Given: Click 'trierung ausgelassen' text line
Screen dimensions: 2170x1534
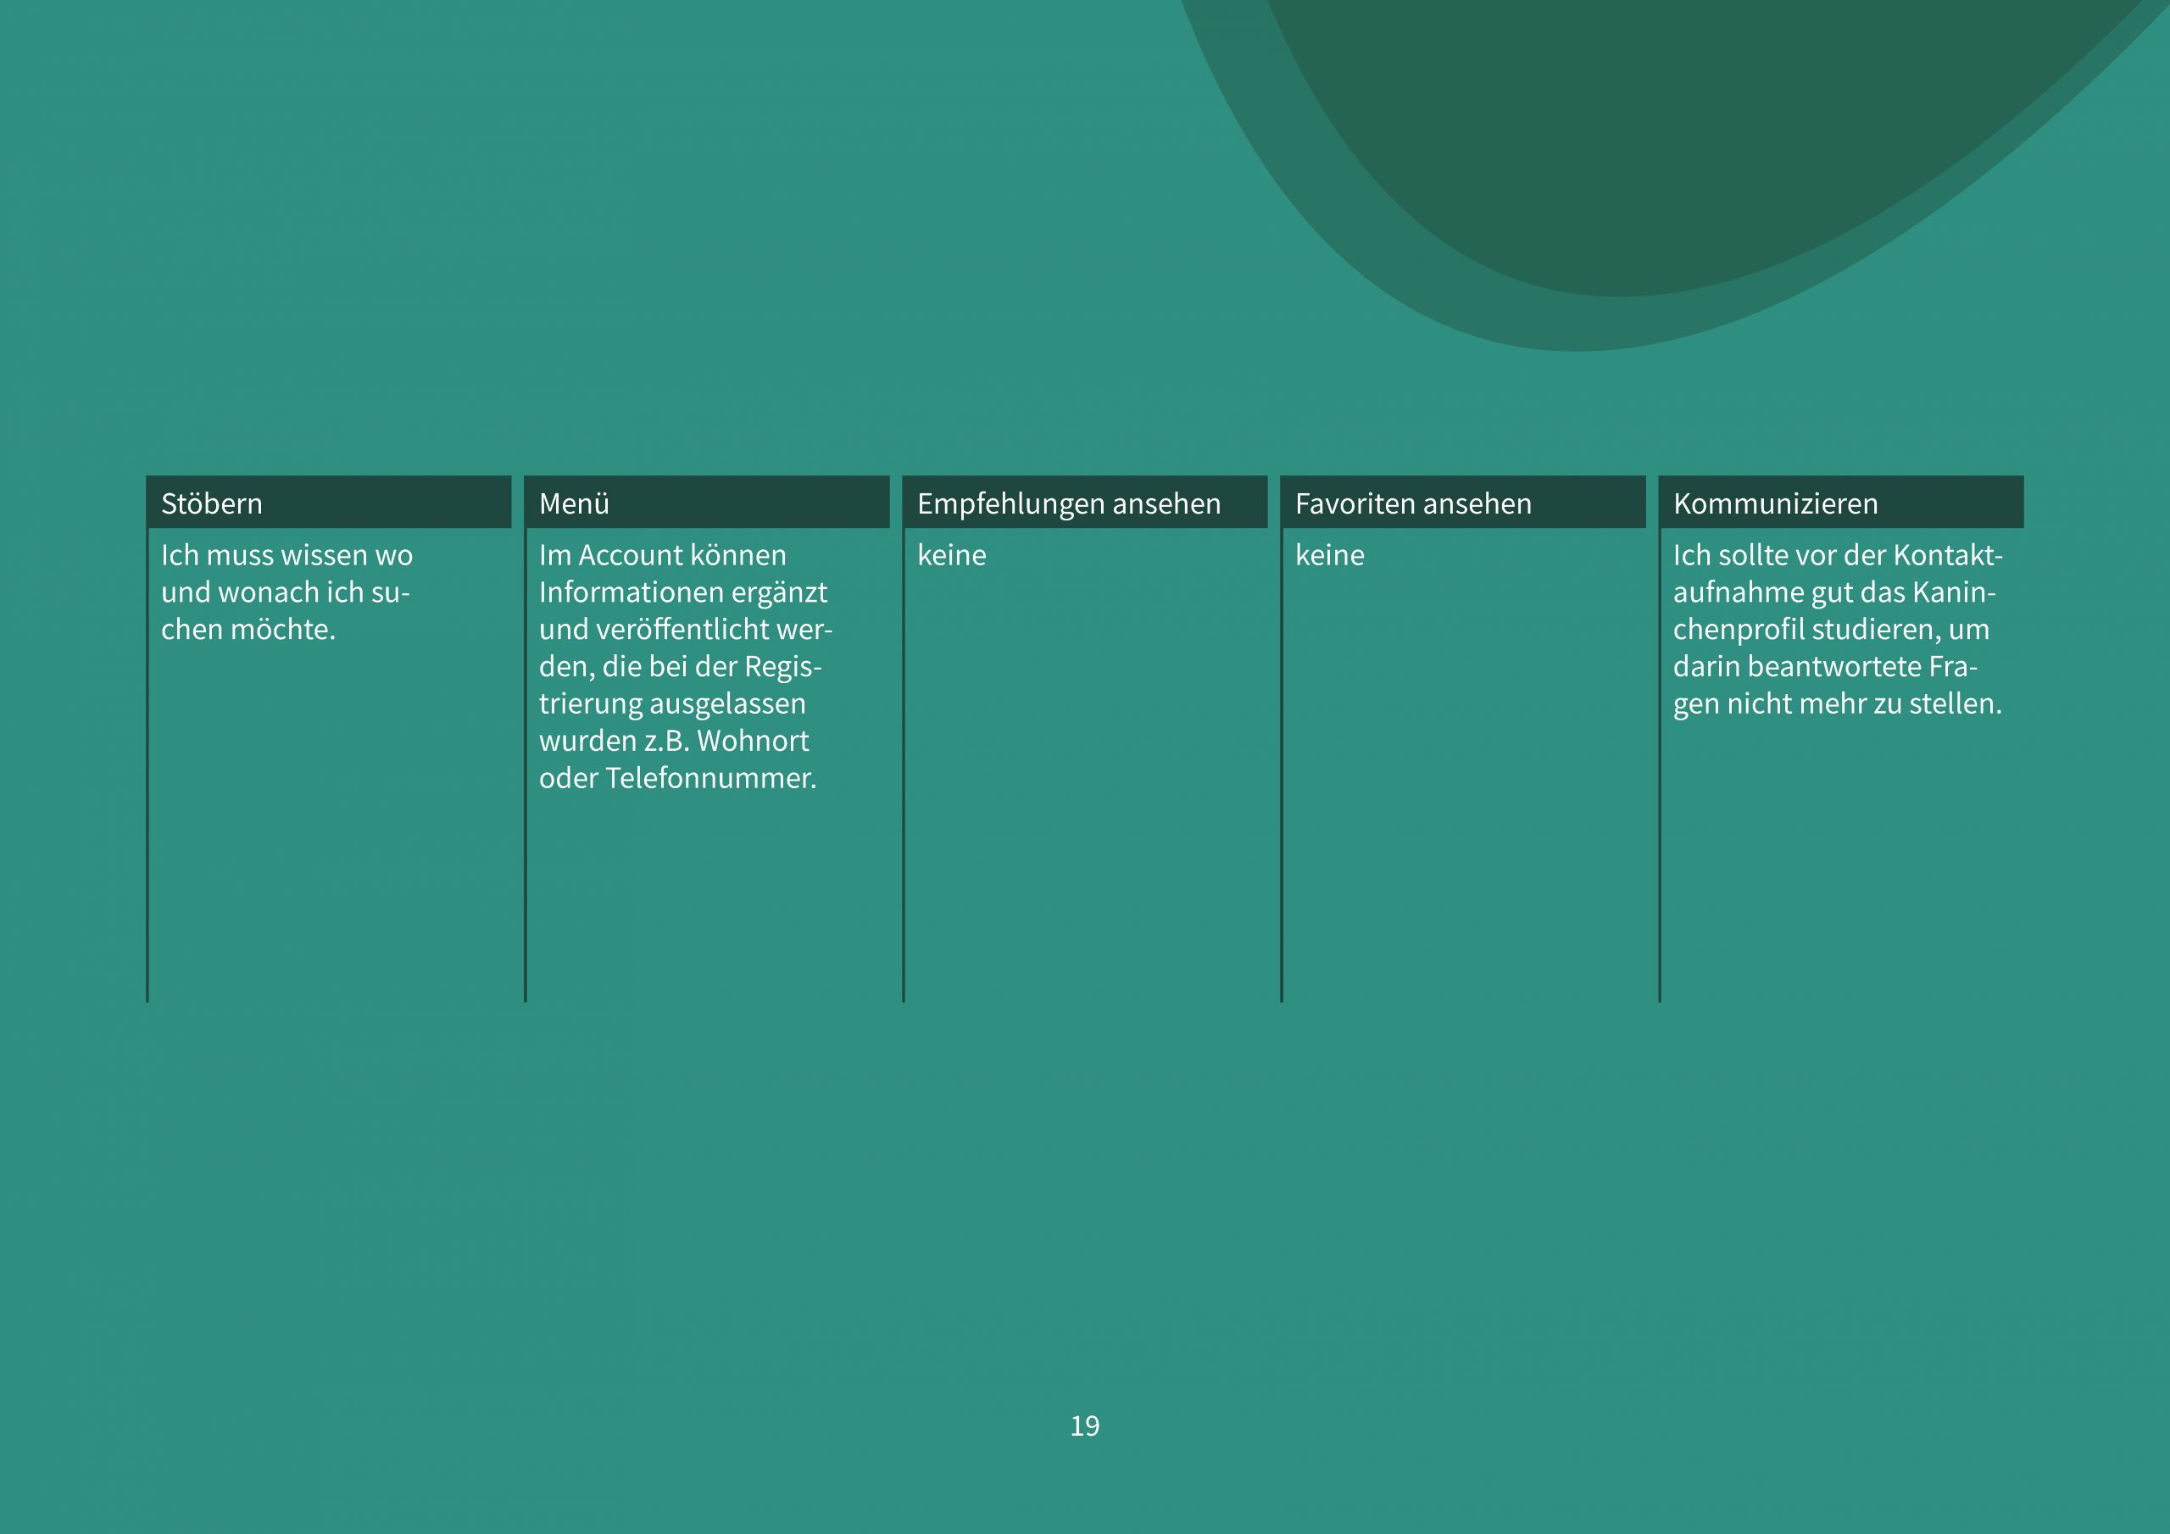Looking at the screenshot, I should point(672,703).
